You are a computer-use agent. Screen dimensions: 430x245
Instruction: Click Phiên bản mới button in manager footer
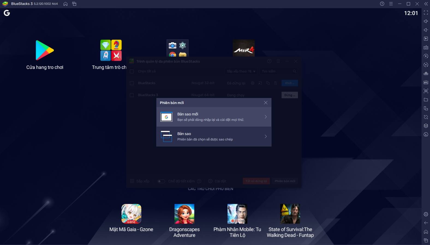click(x=285, y=181)
